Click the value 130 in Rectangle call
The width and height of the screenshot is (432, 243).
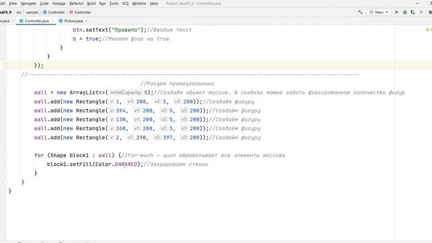[x=121, y=119]
